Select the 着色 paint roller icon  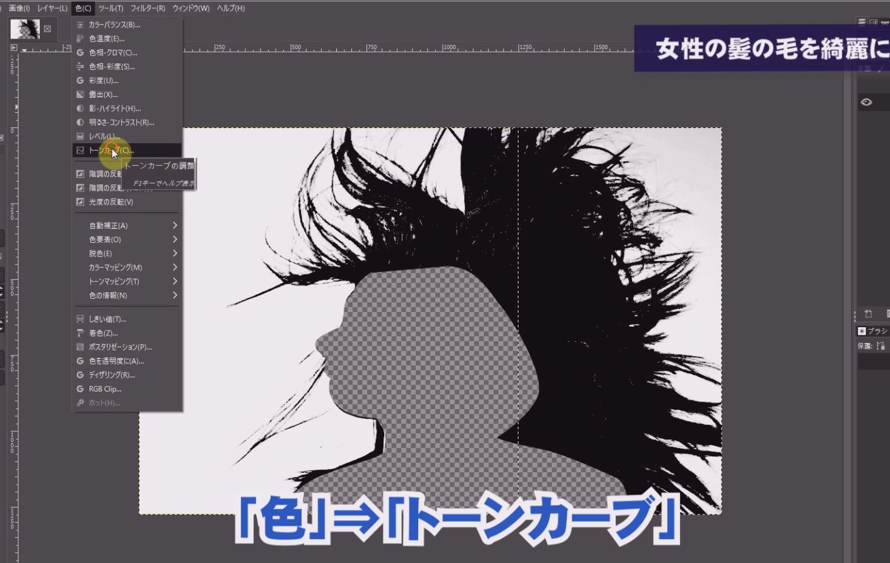[80, 333]
